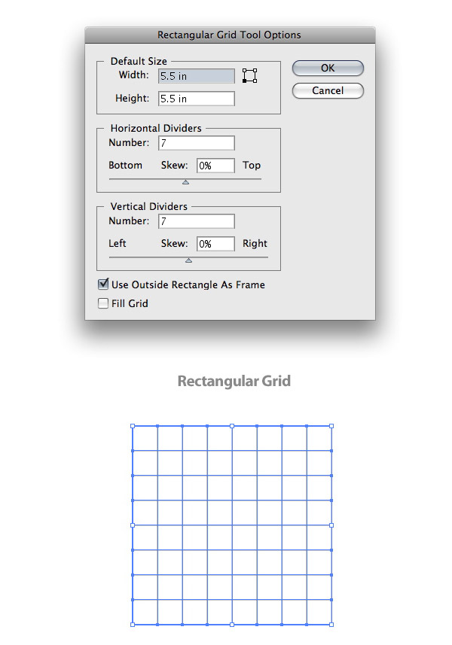Uncheck Use Outside Rectangle As Frame
Screen dimensions: 452x645
(103, 284)
